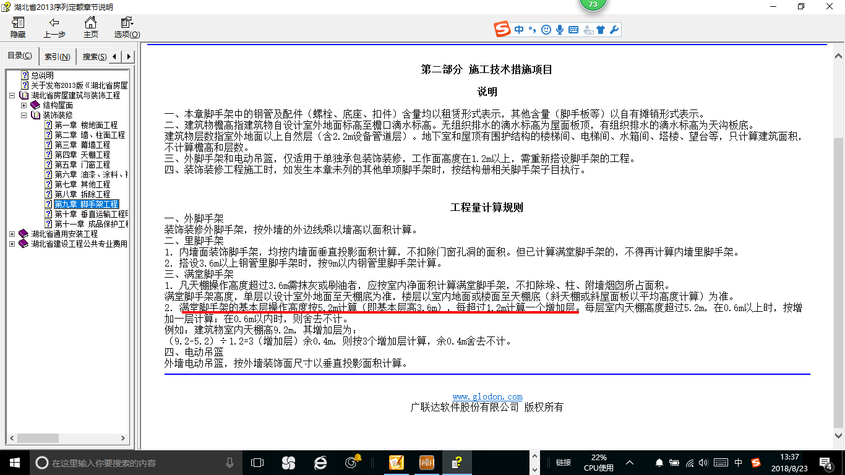
Task: Click the green 73 badge at top
Action: (593, 4)
